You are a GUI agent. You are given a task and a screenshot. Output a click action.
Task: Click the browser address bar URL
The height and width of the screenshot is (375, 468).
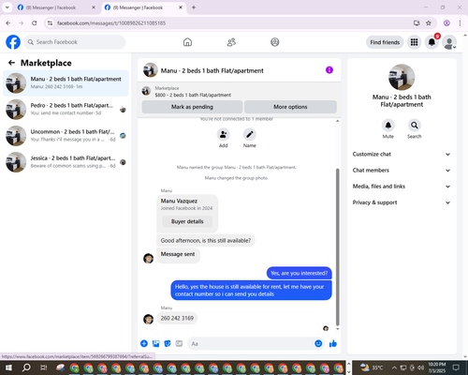pyautogui.click(x=111, y=23)
